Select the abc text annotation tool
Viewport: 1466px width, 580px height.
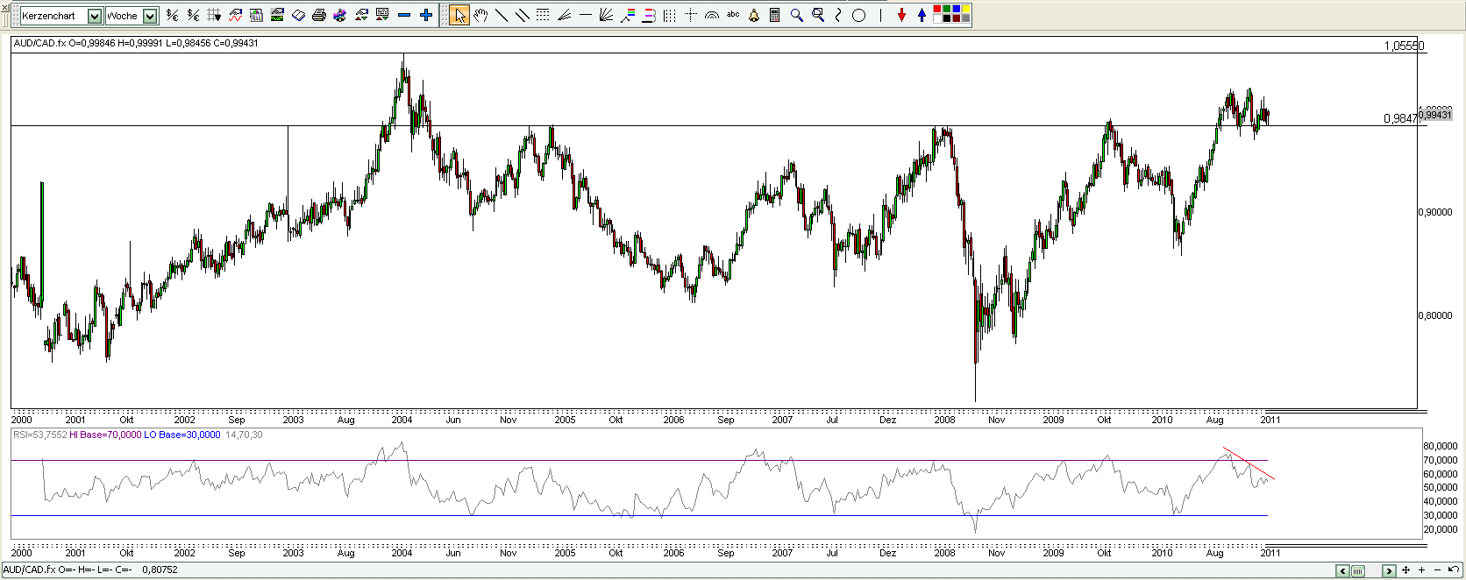(733, 14)
